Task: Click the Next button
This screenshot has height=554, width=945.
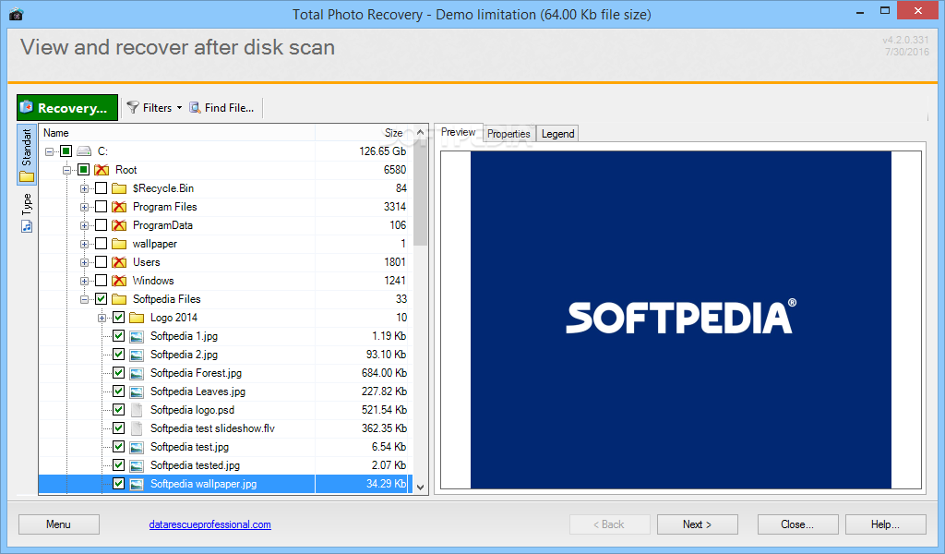Action: (x=698, y=524)
